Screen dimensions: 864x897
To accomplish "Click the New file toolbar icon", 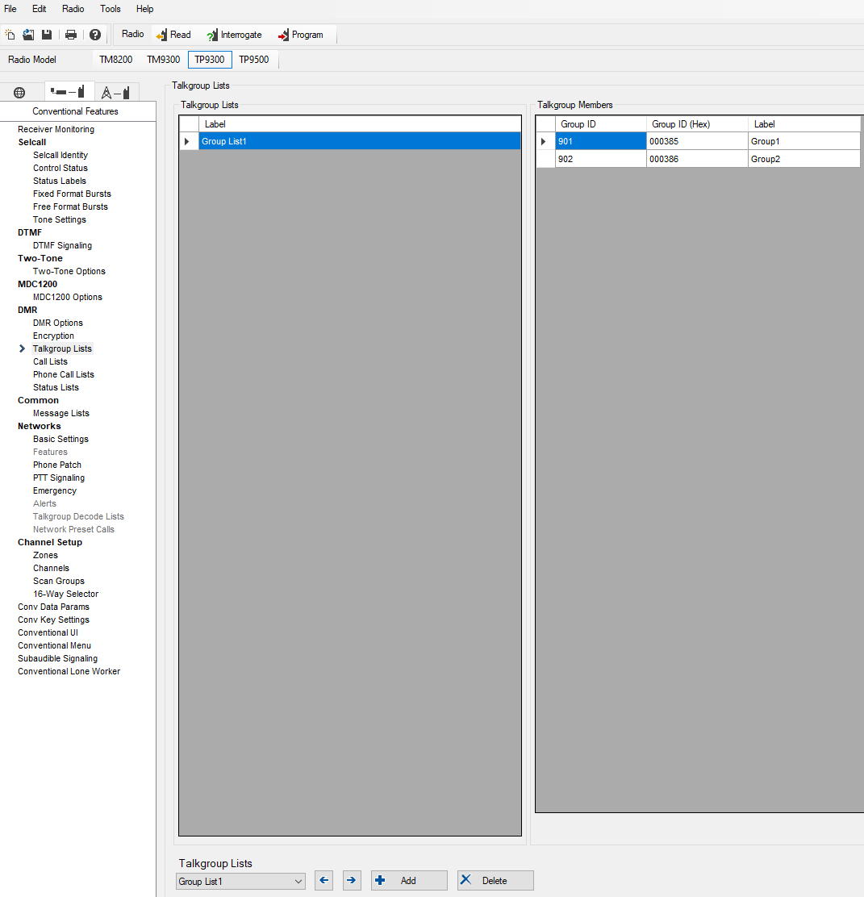I will pos(10,35).
